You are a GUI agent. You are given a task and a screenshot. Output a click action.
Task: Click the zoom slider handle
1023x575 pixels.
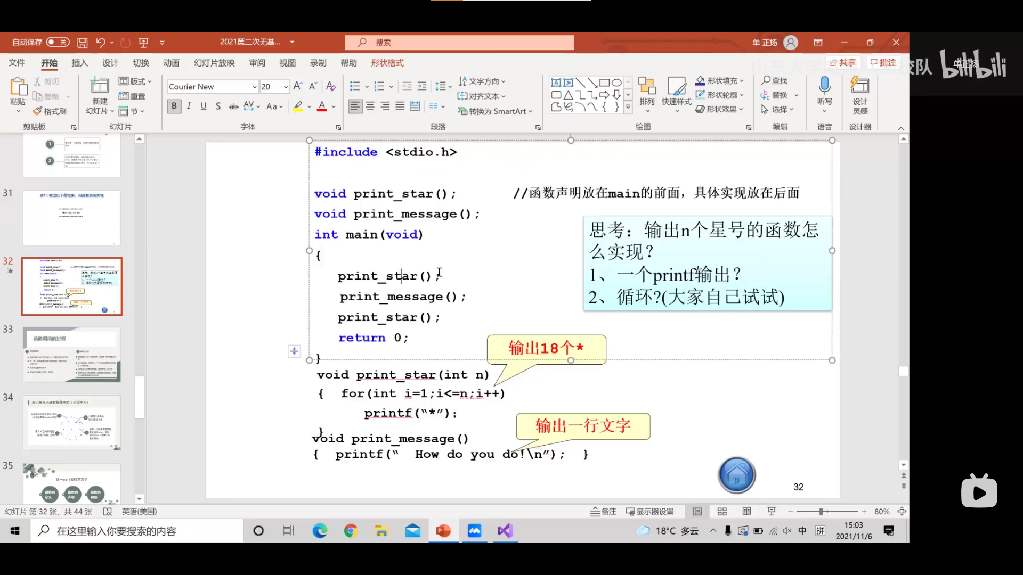click(822, 512)
